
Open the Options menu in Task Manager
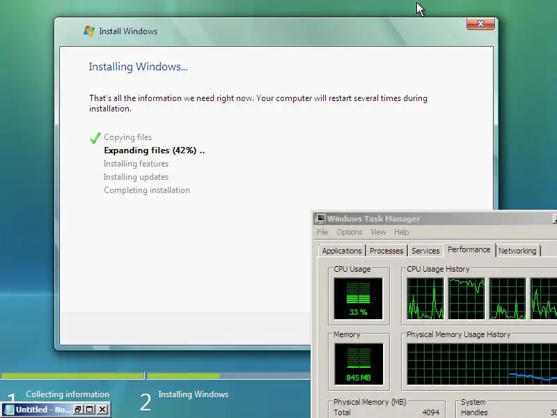point(350,232)
